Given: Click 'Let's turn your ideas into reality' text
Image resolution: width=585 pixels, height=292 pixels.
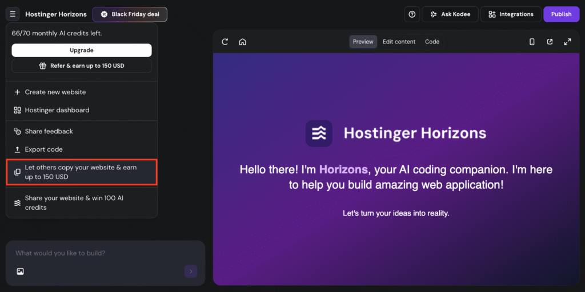Looking at the screenshot, I should click(x=396, y=213).
